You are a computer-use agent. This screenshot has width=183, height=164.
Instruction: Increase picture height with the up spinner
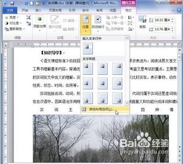[172, 19]
